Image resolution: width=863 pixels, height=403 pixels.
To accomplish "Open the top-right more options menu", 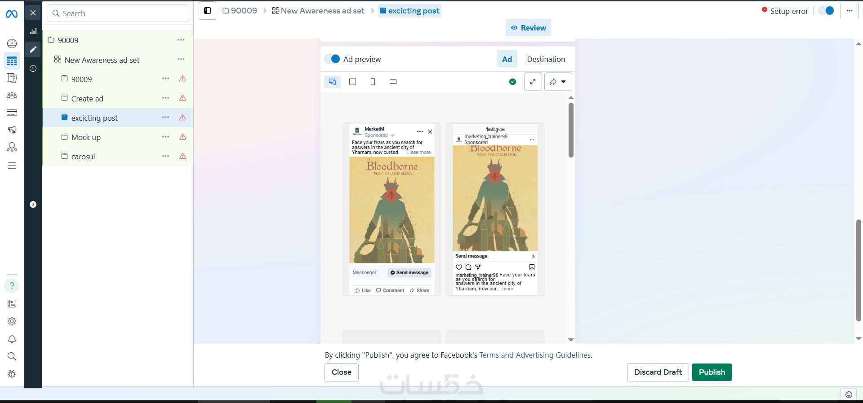I will pyautogui.click(x=850, y=11).
